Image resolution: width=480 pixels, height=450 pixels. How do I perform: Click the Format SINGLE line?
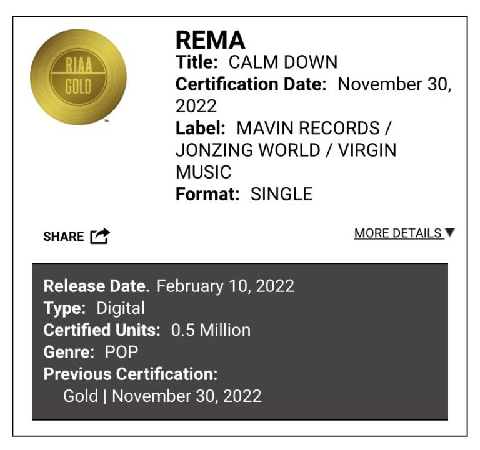(244, 194)
